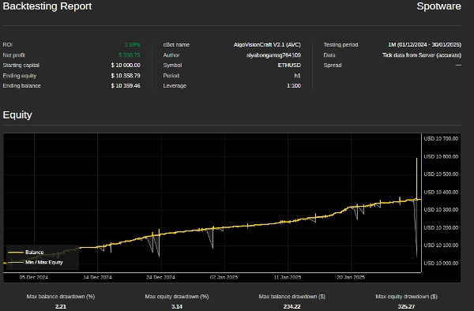Viewport: 474px width, 311px height.
Task: Click the 14 Dec 2024 date label
Action: coord(97,277)
